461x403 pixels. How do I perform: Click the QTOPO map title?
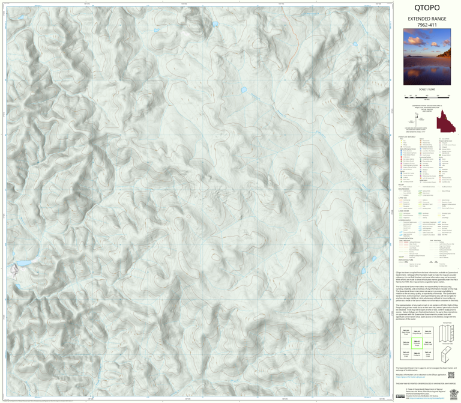[x=427, y=8]
